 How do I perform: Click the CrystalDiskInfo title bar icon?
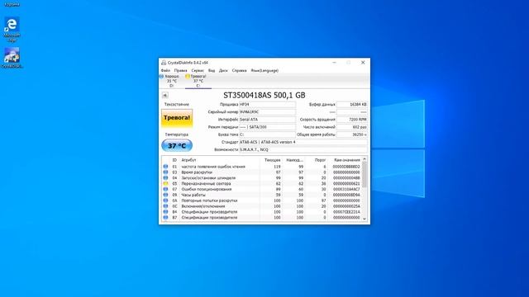pyautogui.click(x=164, y=63)
